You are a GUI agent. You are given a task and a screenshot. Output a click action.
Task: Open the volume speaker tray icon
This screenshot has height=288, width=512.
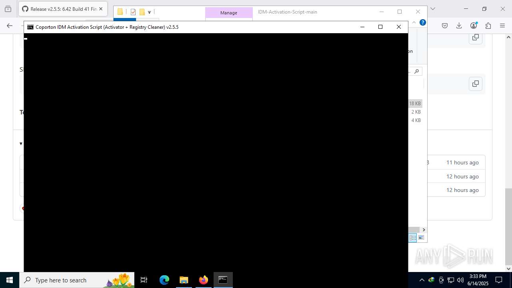pos(460,280)
